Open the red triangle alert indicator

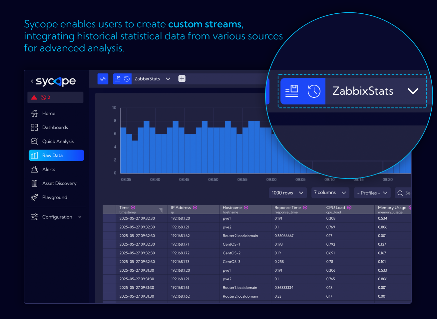click(x=34, y=97)
